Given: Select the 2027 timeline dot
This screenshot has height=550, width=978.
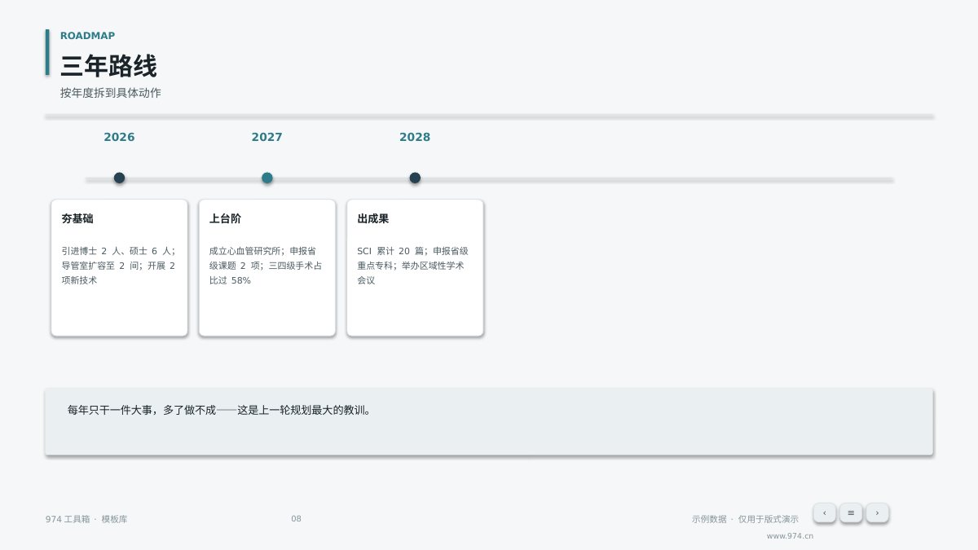Looking at the screenshot, I should tap(267, 178).
